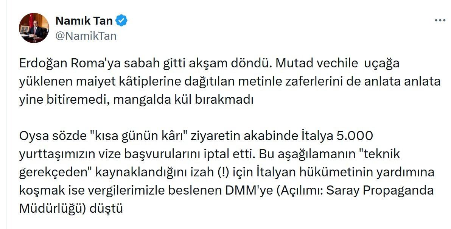Click the (!) exclamation in parentheses
Image resolution: width=451 pixels, height=229 pixels.
[221, 172]
